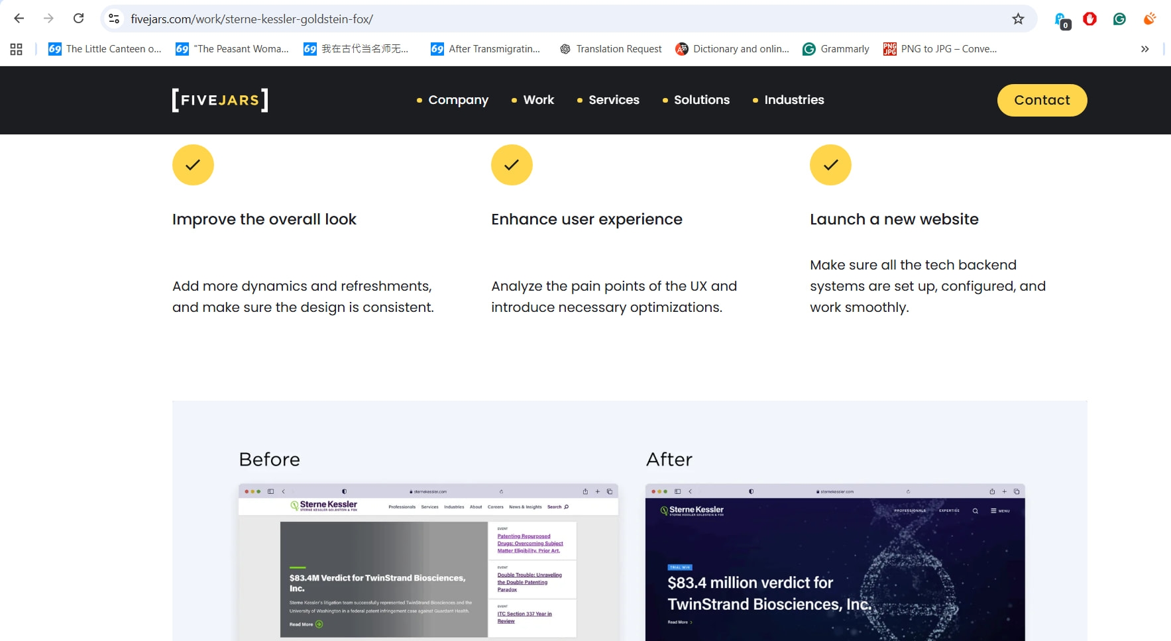
Task: Open the Translation Request bookmark
Action: point(610,49)
